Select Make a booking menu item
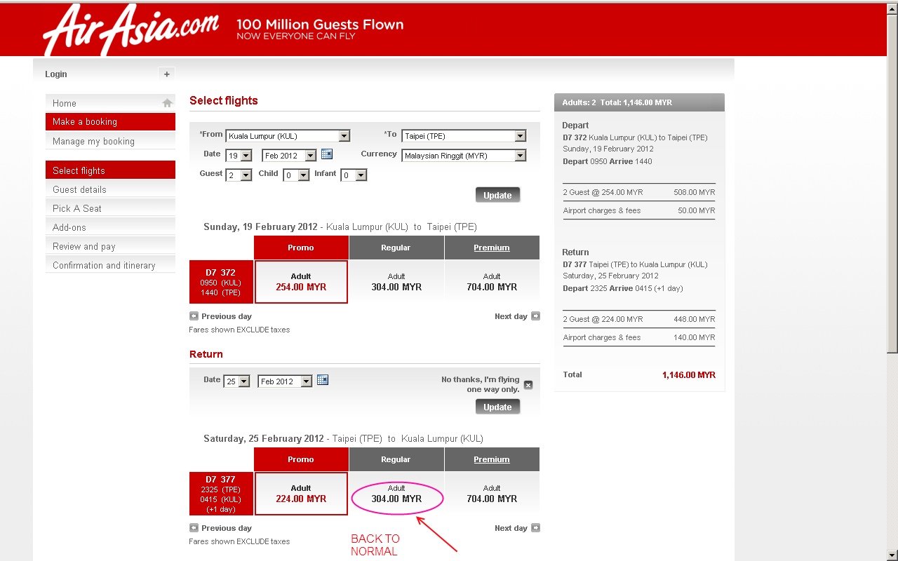 [110, 122]
